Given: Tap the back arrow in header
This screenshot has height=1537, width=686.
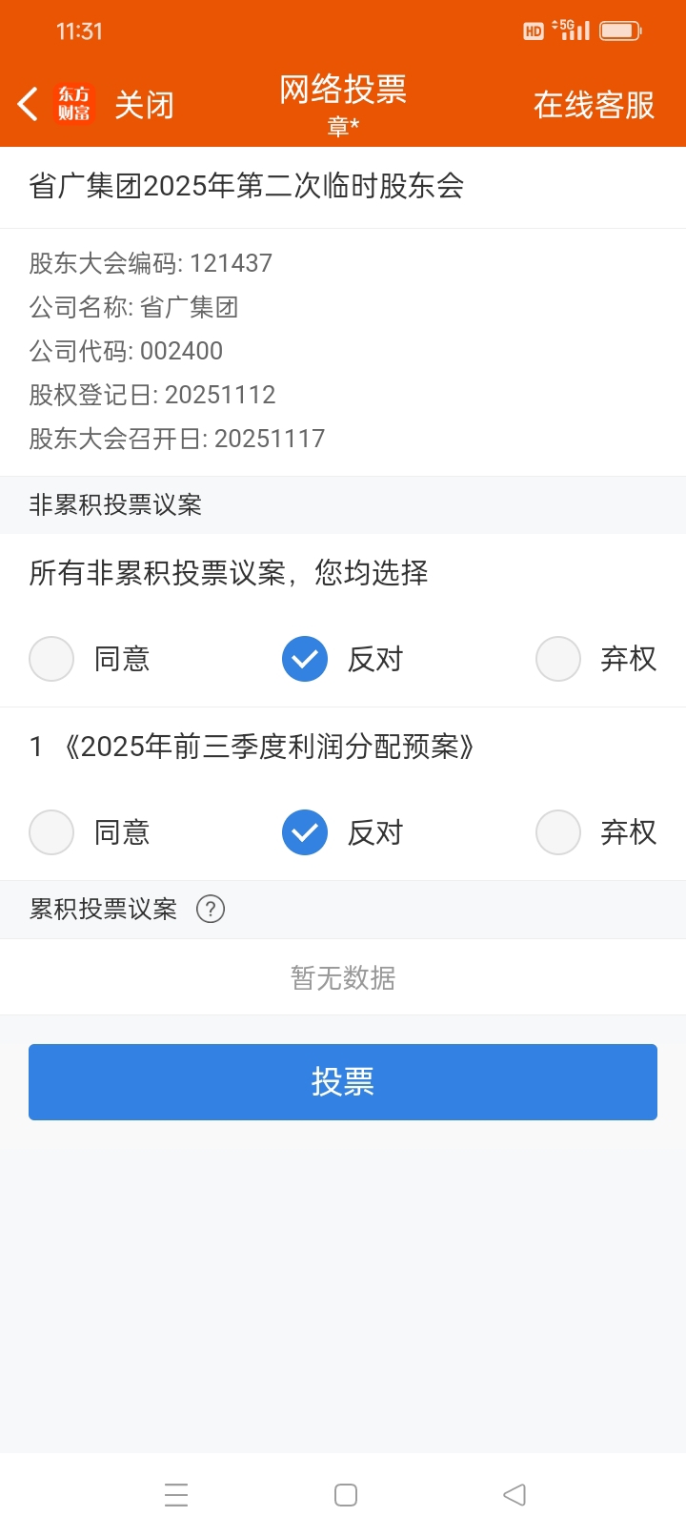Looking at the screenshot, I should coord(28,104).
